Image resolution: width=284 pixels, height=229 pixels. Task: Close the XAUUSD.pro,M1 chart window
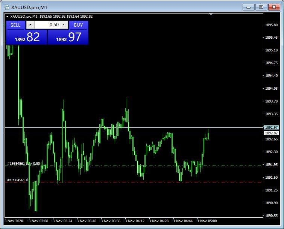click(274, 7)
